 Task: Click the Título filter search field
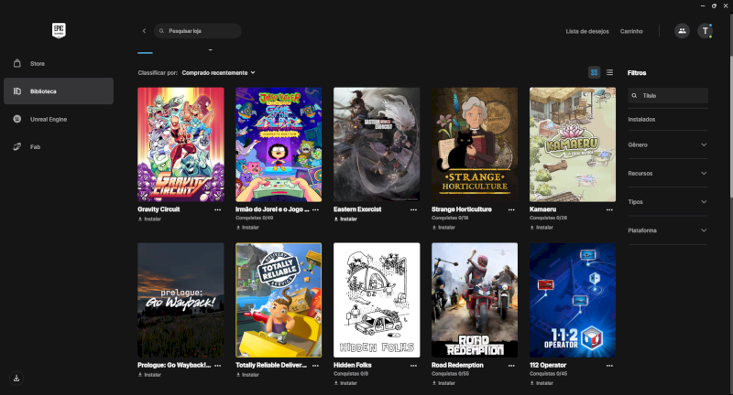[x=669, y=95]
